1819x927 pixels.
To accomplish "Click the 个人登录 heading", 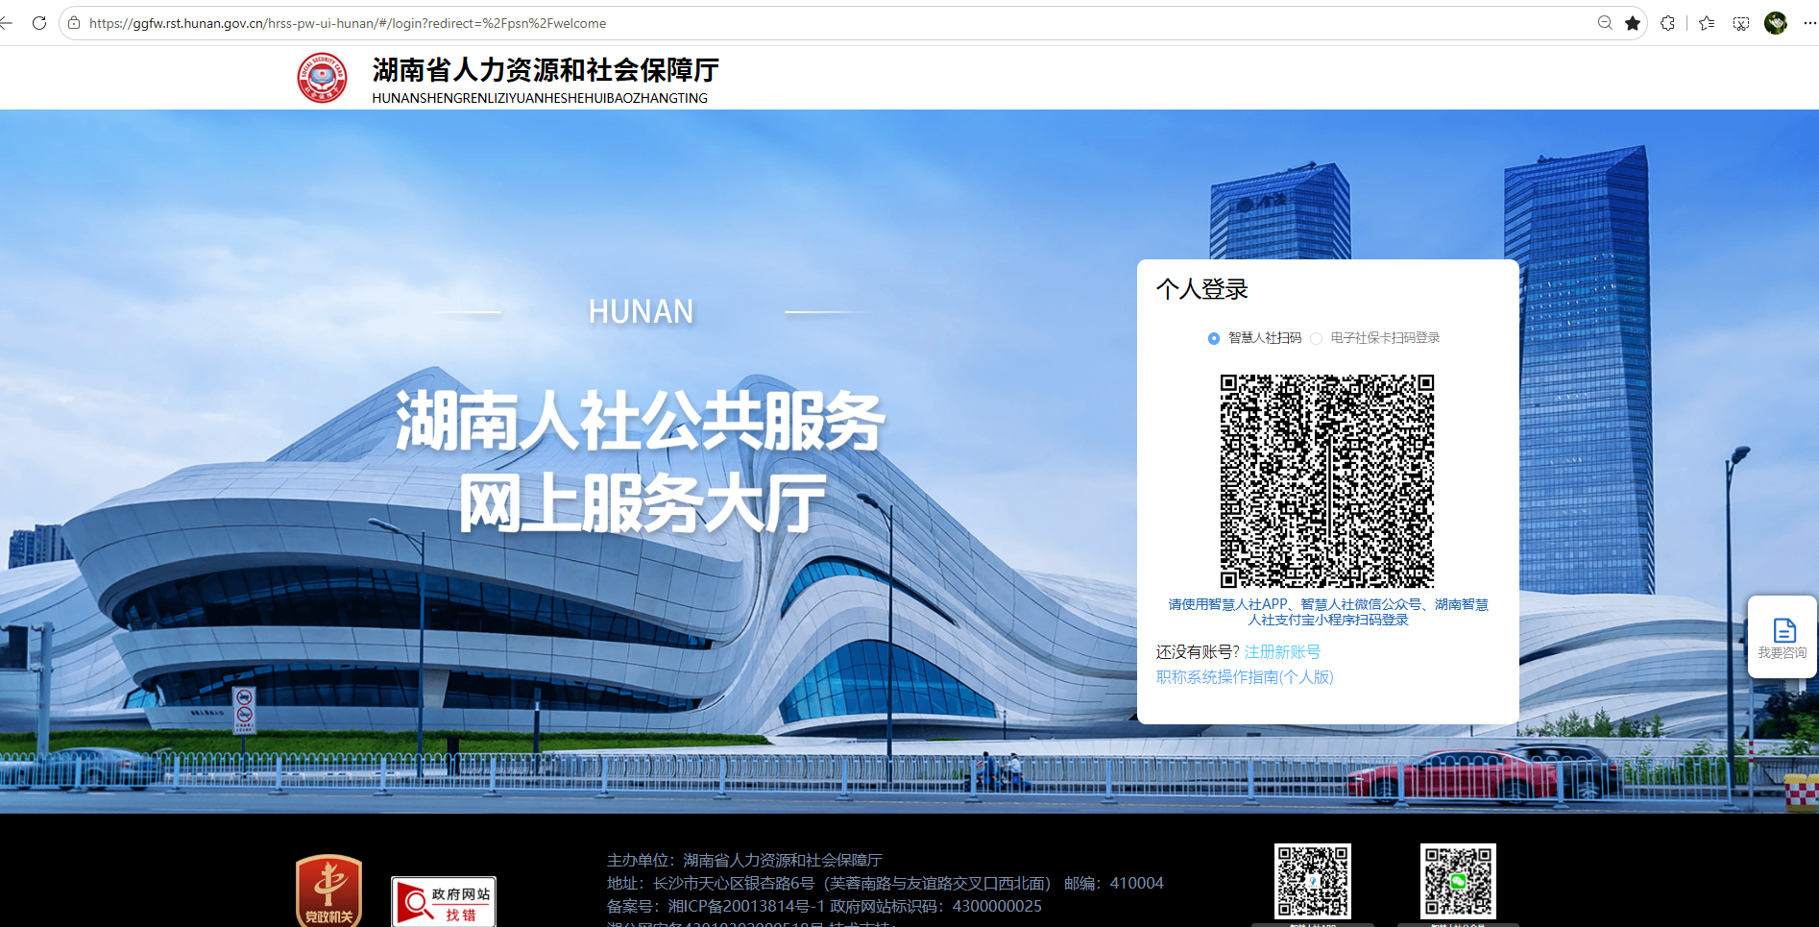I will 1202,289.
